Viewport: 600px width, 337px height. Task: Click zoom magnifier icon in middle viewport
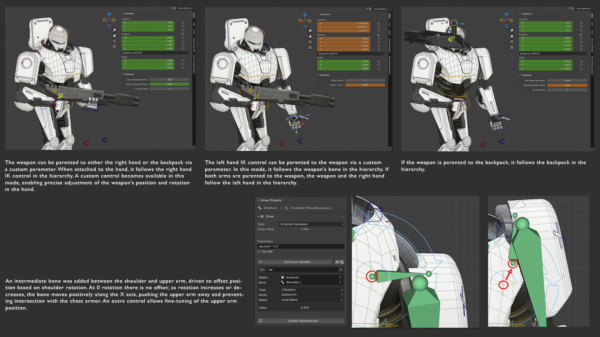[310, 31]
